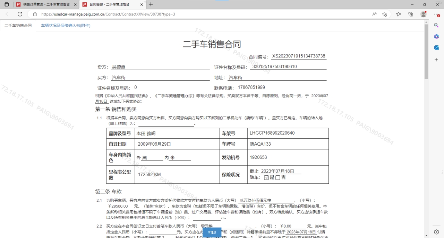Click the mileage value 172582
Image resolution: width=444 pixels, height=238 pixels.
pyautogui.click(x=145, y=174)
